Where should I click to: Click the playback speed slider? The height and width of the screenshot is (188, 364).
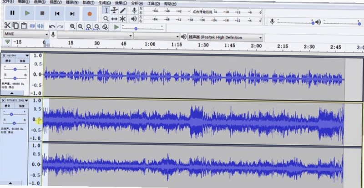tap(142, 28)
